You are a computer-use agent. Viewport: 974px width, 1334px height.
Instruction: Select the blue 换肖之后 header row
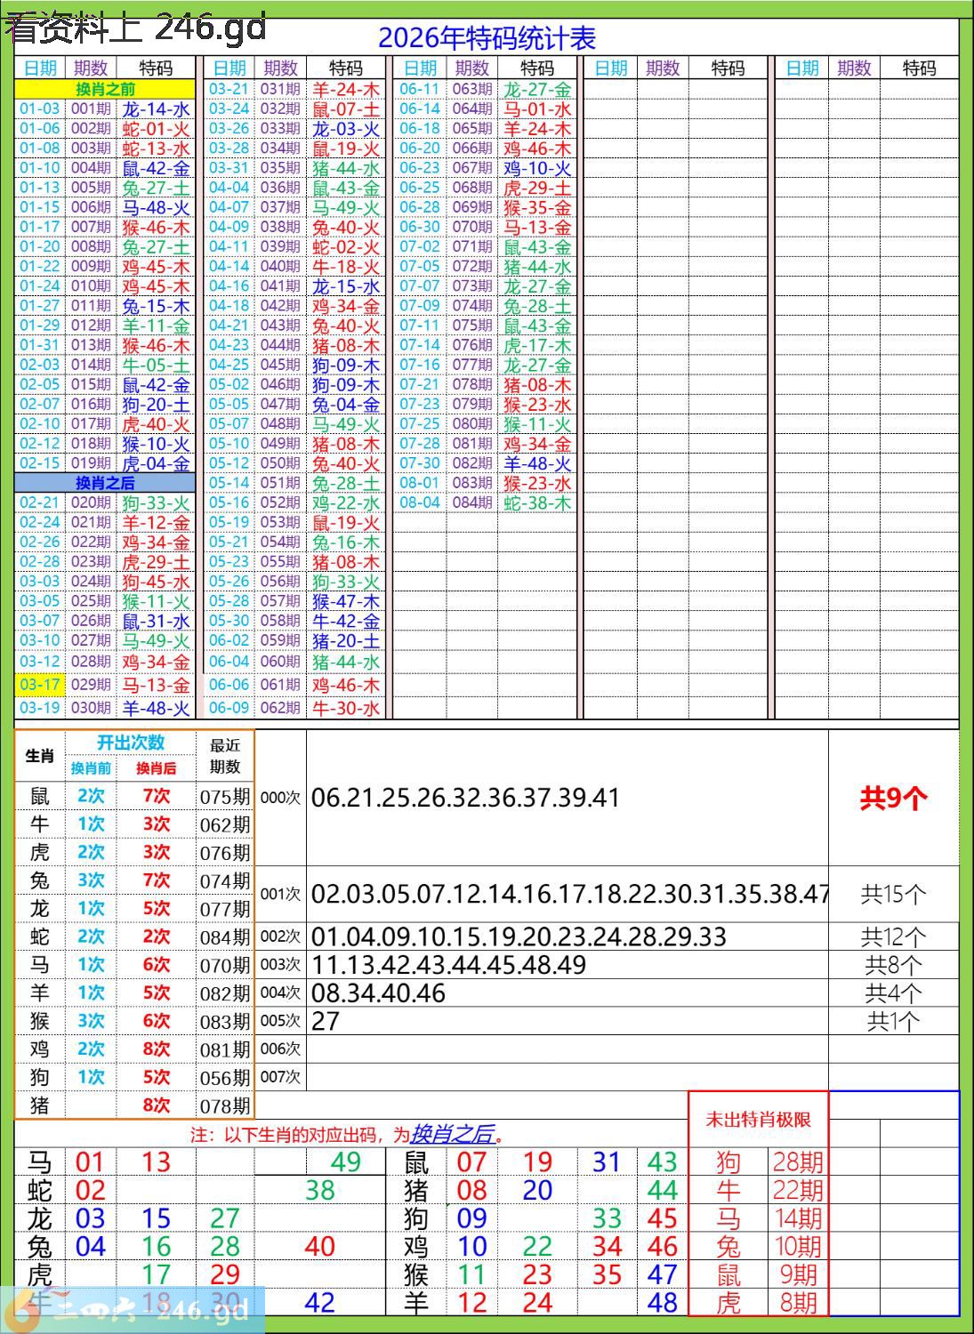105,483
